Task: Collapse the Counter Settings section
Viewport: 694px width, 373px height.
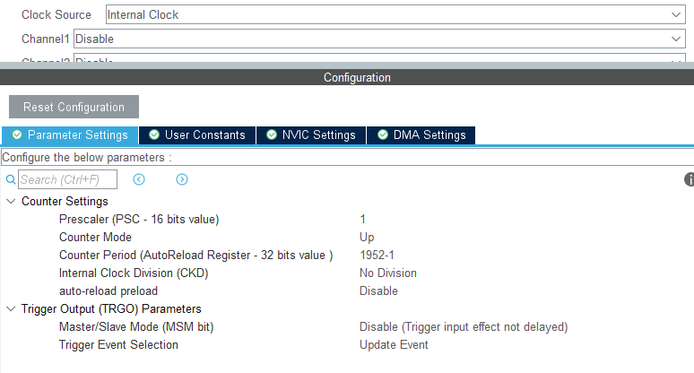Action: point(11,202)
